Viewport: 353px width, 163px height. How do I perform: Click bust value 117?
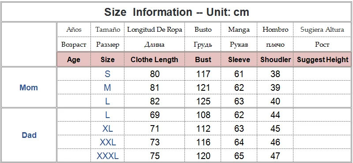point(203,74)
